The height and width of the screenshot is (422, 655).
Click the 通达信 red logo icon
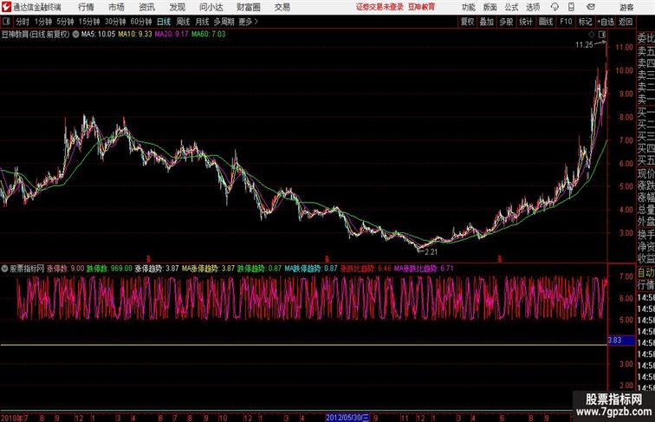click(6, 7)
